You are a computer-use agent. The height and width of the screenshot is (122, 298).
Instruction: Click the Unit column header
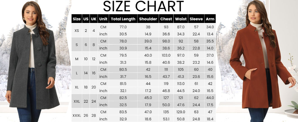103,19
